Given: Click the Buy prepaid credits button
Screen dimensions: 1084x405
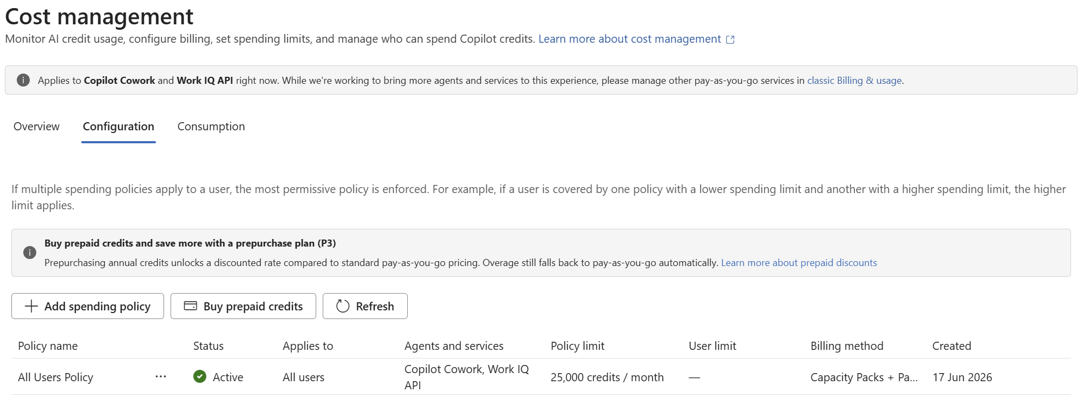Looking at the screenshot, I should point(243,306).
